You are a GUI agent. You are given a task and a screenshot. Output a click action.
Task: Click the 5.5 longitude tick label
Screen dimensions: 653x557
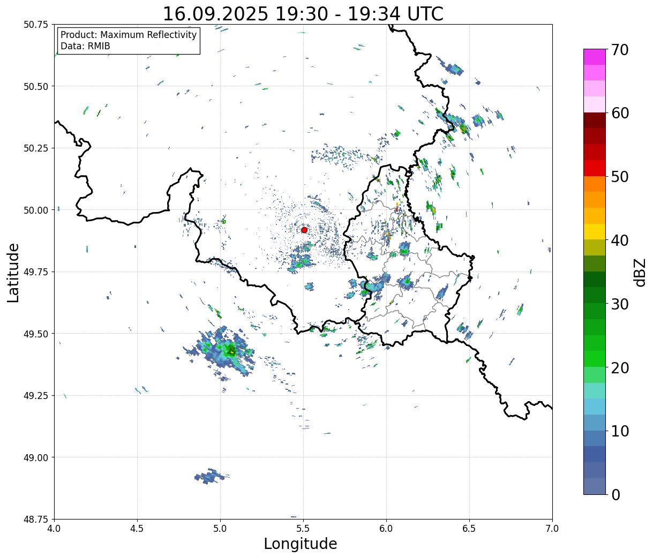pos(303,529)
